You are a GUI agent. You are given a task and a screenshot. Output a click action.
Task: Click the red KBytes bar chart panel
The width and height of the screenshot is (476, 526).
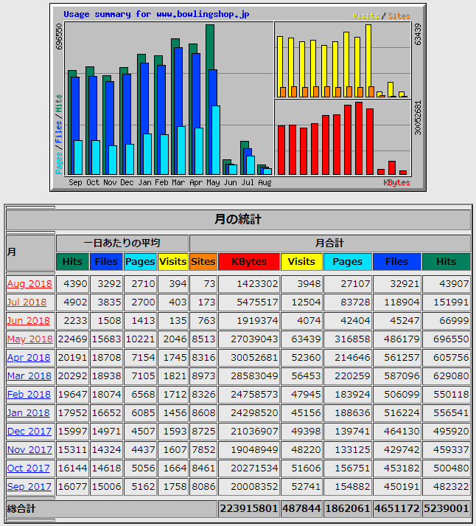click(343, 138)
